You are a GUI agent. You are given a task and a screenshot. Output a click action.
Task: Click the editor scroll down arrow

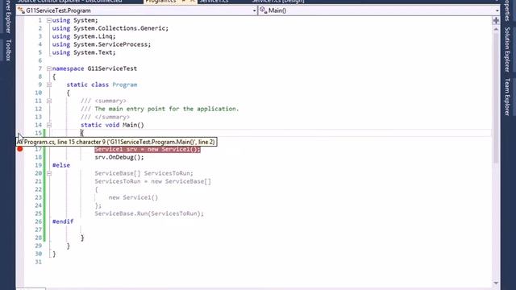click(x=496, y=283)
